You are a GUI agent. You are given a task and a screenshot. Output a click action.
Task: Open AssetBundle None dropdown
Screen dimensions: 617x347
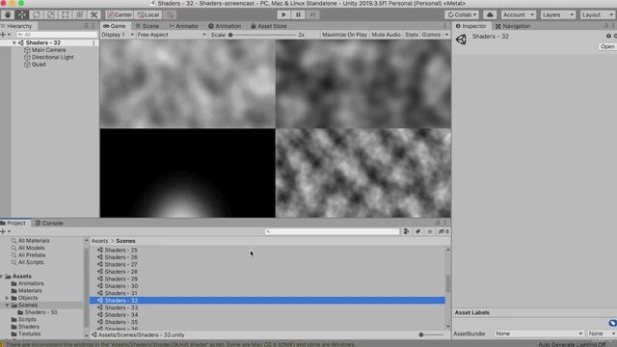[539, 334]
